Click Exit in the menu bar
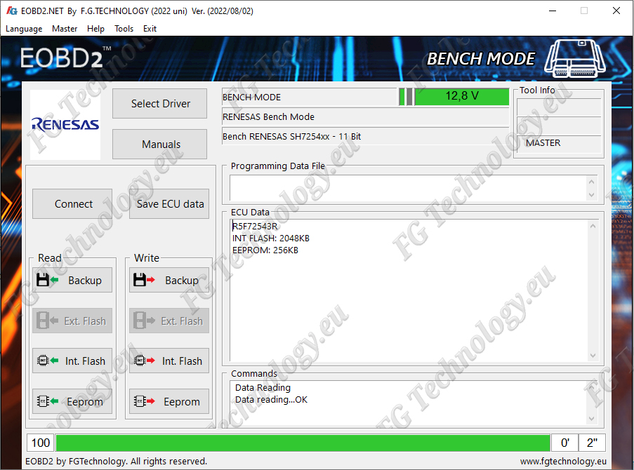Viewport: 634px width, 470px height. tap(150, 29)
